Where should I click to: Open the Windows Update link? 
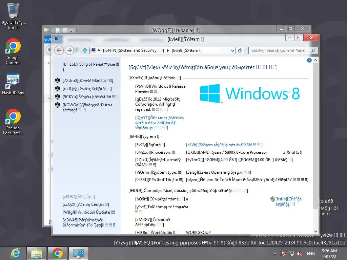click(x=89, y=212)
